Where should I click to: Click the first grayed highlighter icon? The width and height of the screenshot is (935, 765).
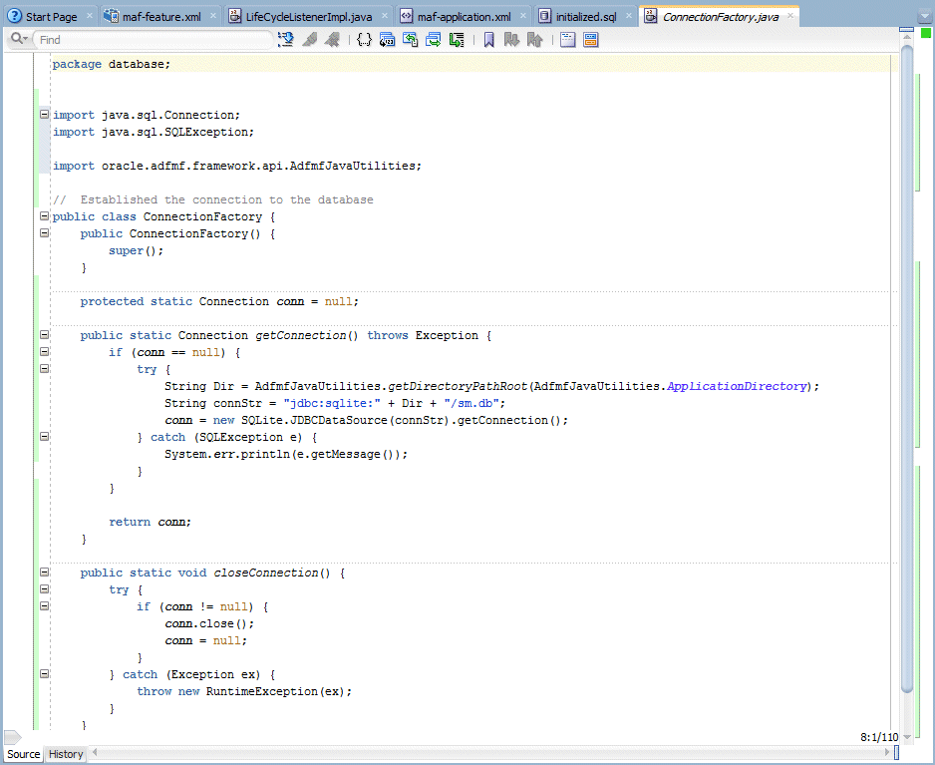coord(309,39)
